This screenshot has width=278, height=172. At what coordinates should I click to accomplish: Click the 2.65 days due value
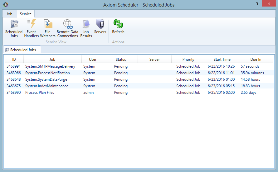click(248, 93)
